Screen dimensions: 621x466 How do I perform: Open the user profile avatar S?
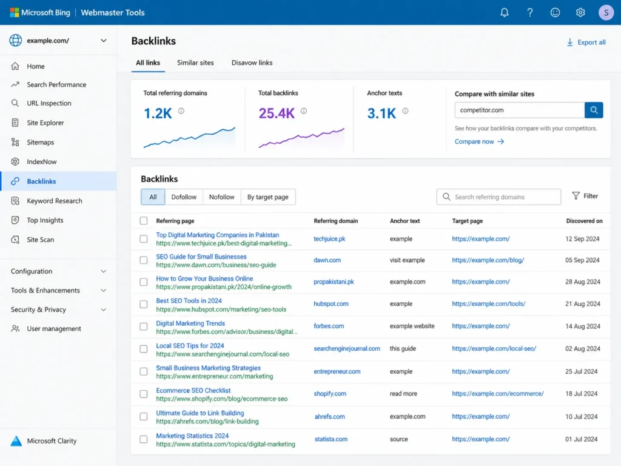[606, 12]
